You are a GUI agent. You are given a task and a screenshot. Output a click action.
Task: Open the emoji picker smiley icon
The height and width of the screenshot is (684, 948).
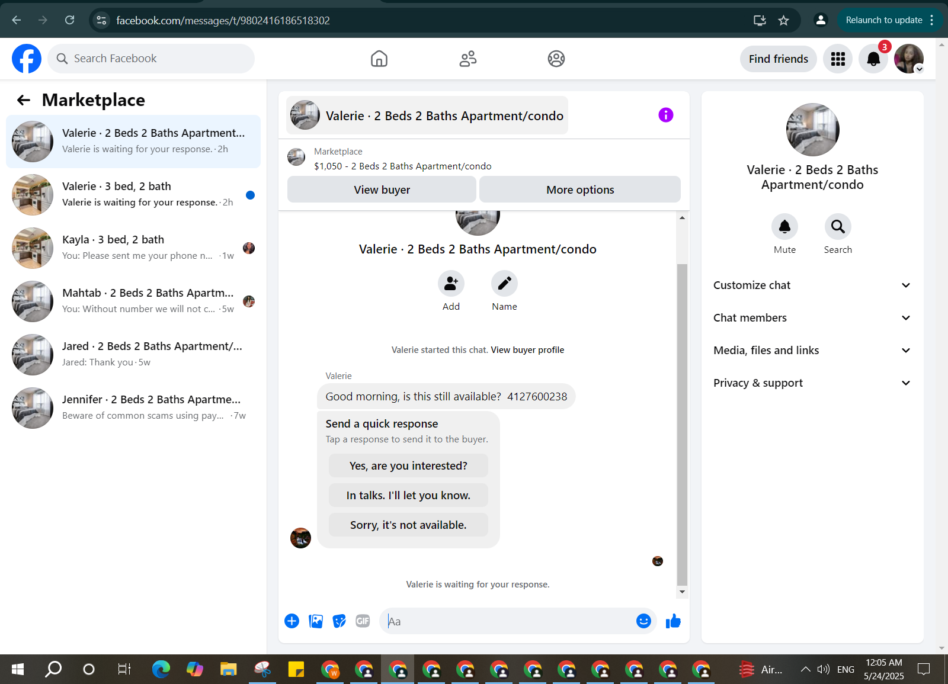(643, 621)
